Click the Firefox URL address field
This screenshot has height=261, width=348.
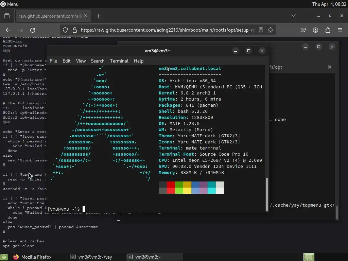(x=168, y=30)
